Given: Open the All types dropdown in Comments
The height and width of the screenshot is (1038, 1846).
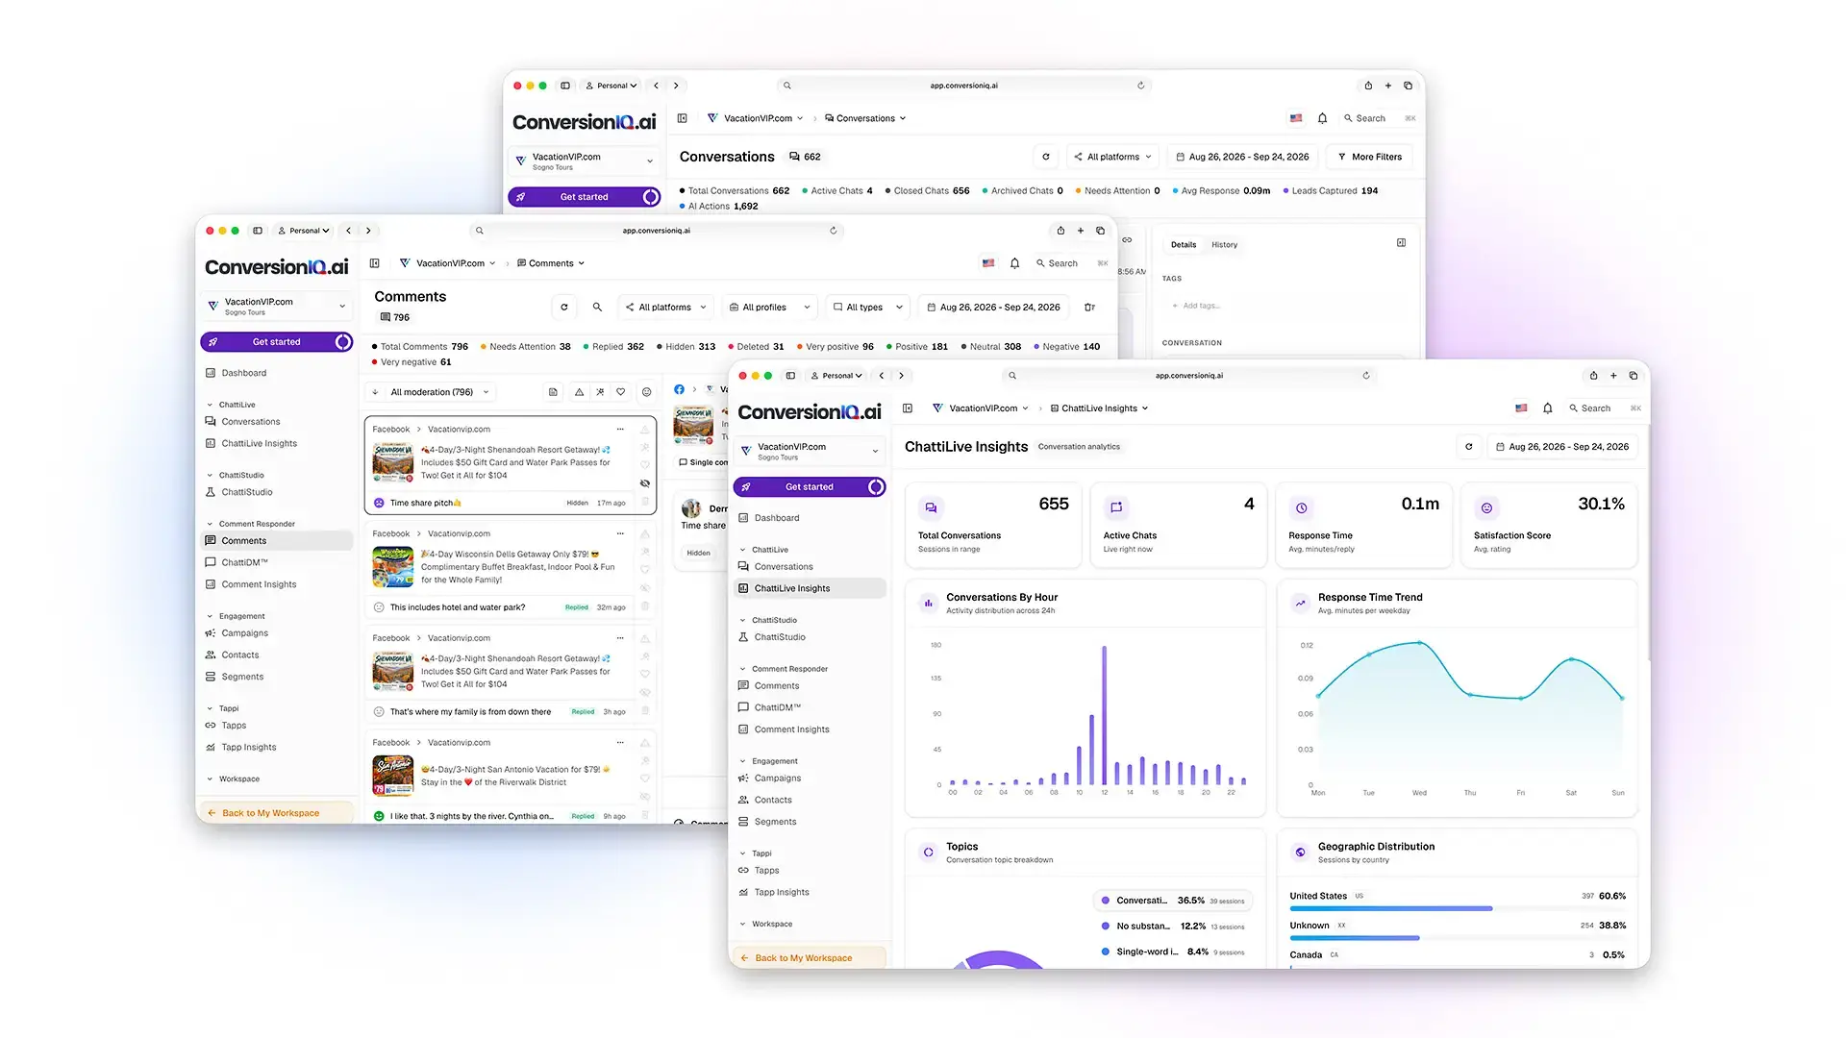Looking at the screenshot, I should 868,308.
